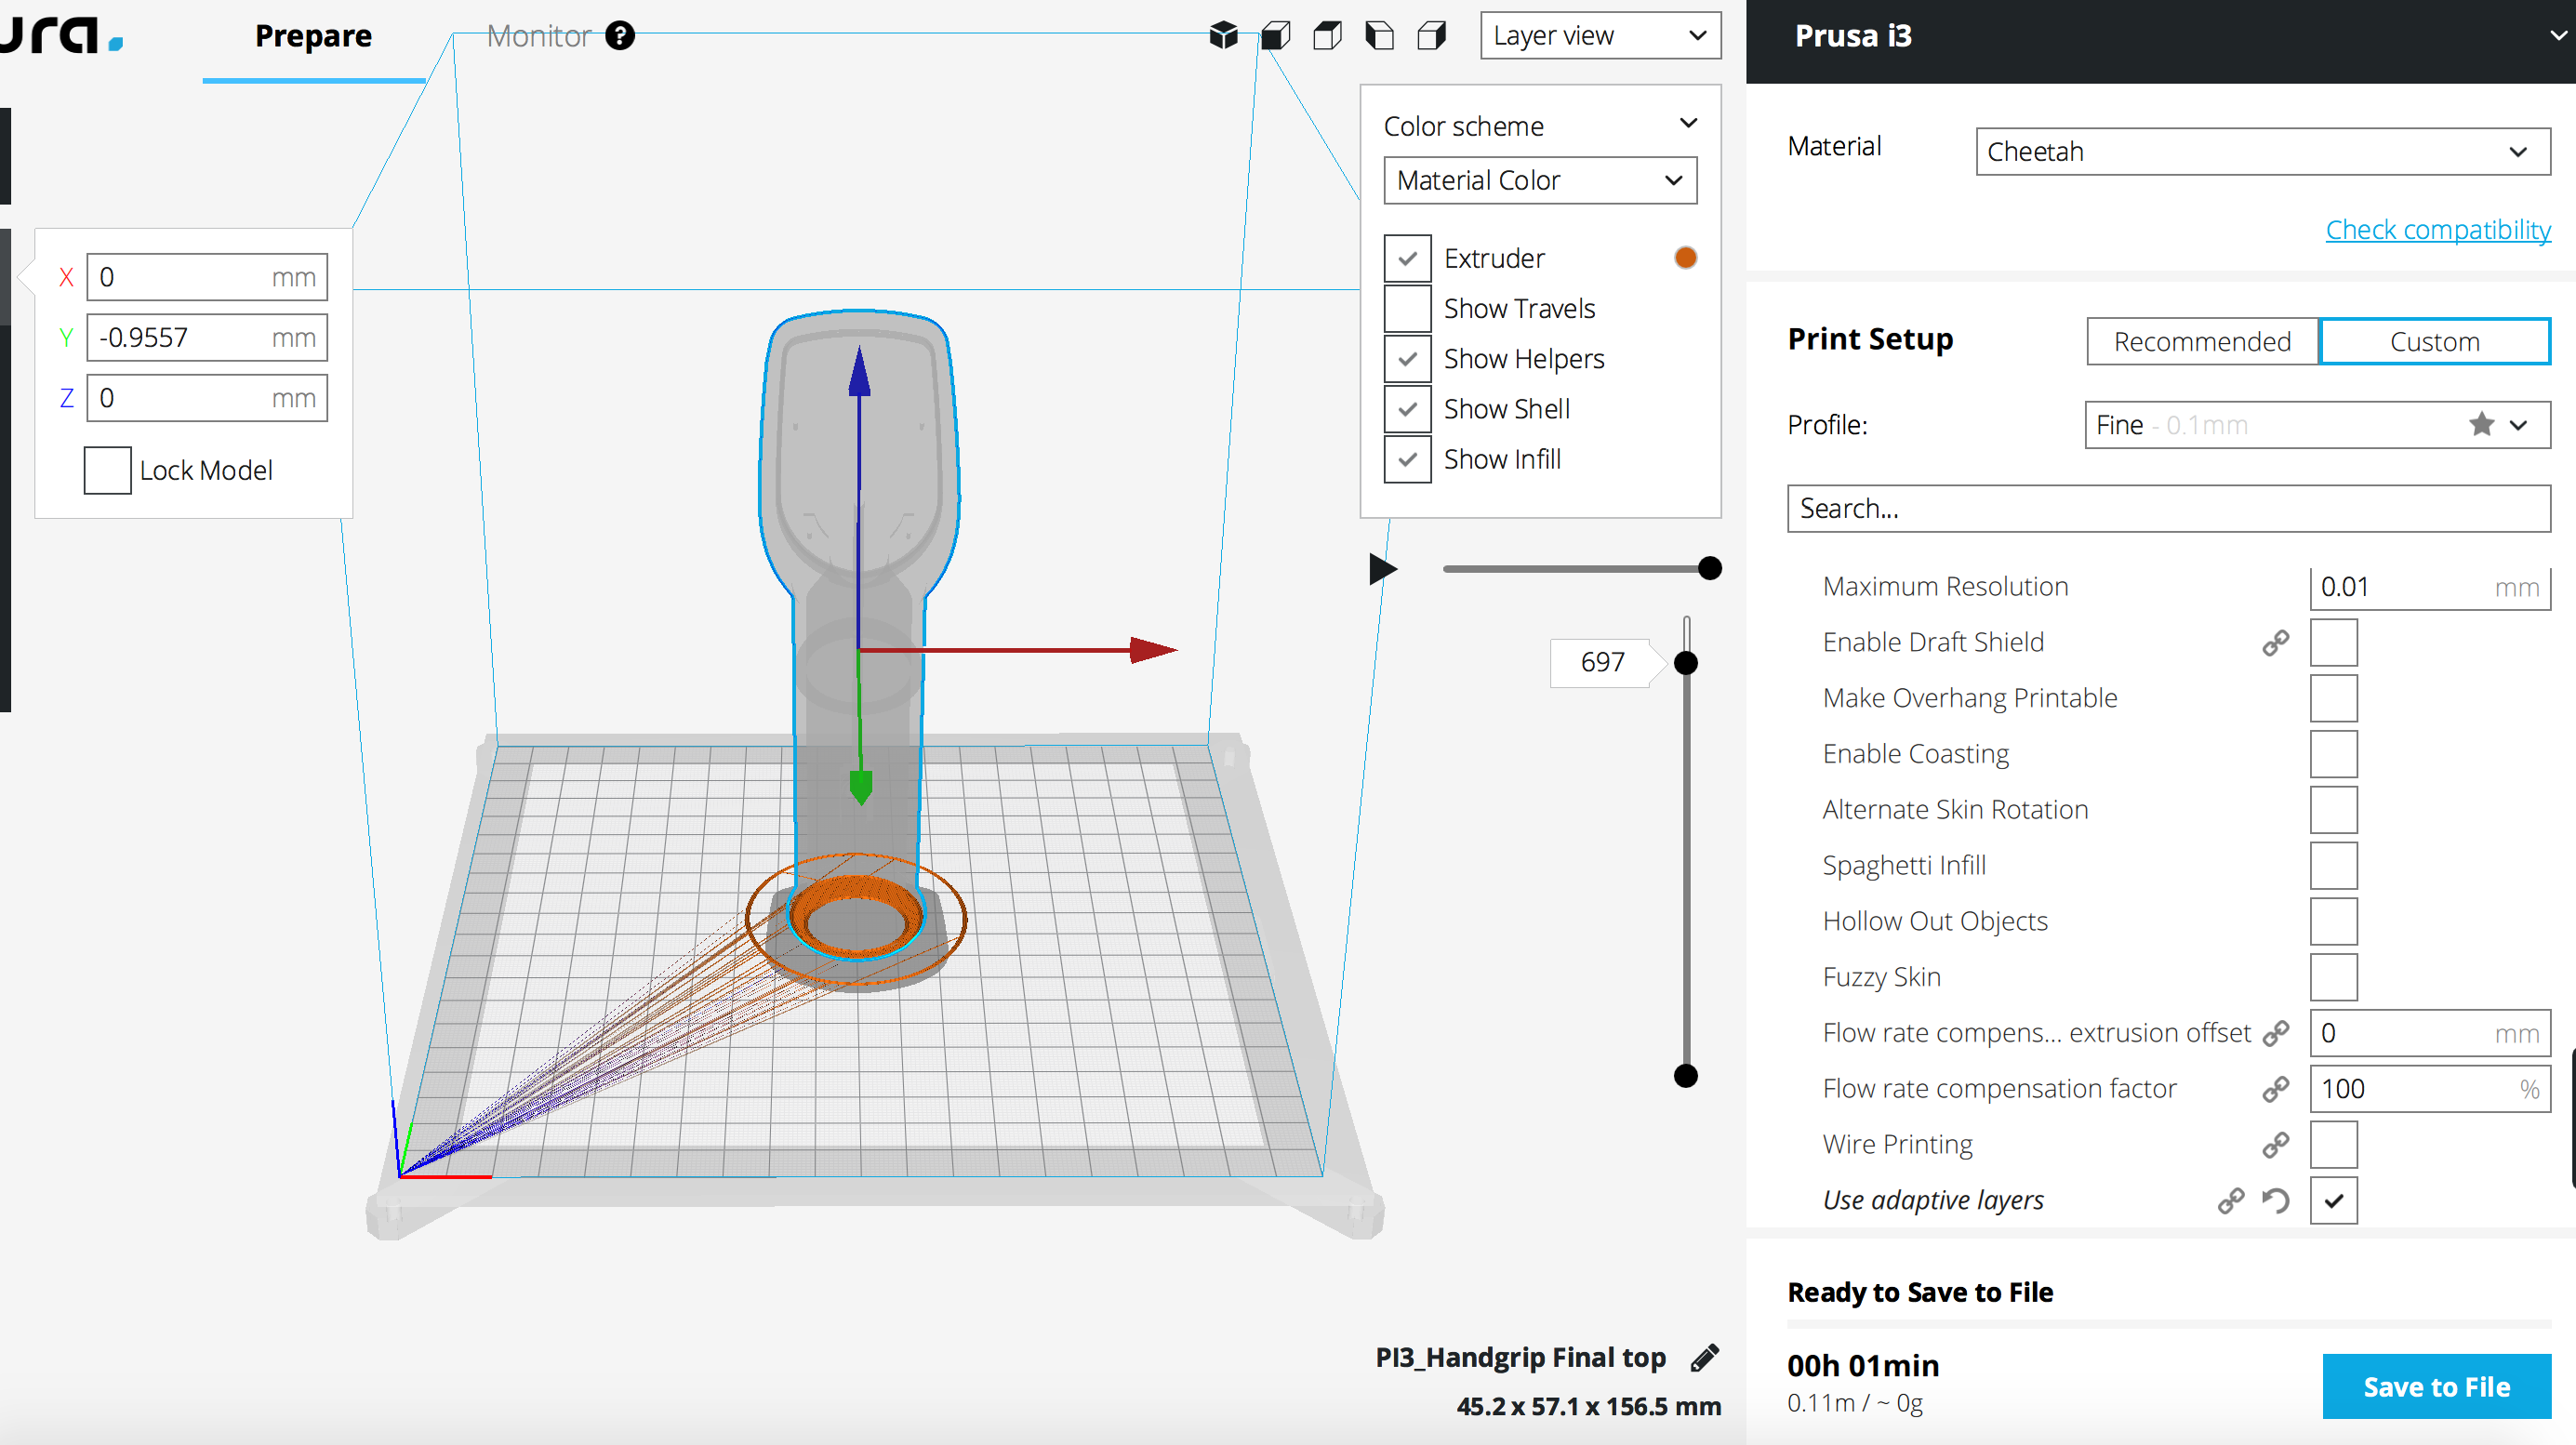The width and height of the screenshot is (2576, 1445).
Task: Click the PI3_Handgrip Final top project name
Action: tap(1520, 1357)
